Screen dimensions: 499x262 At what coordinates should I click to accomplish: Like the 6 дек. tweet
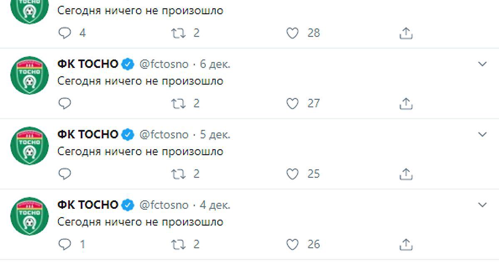tap(293, 104)
